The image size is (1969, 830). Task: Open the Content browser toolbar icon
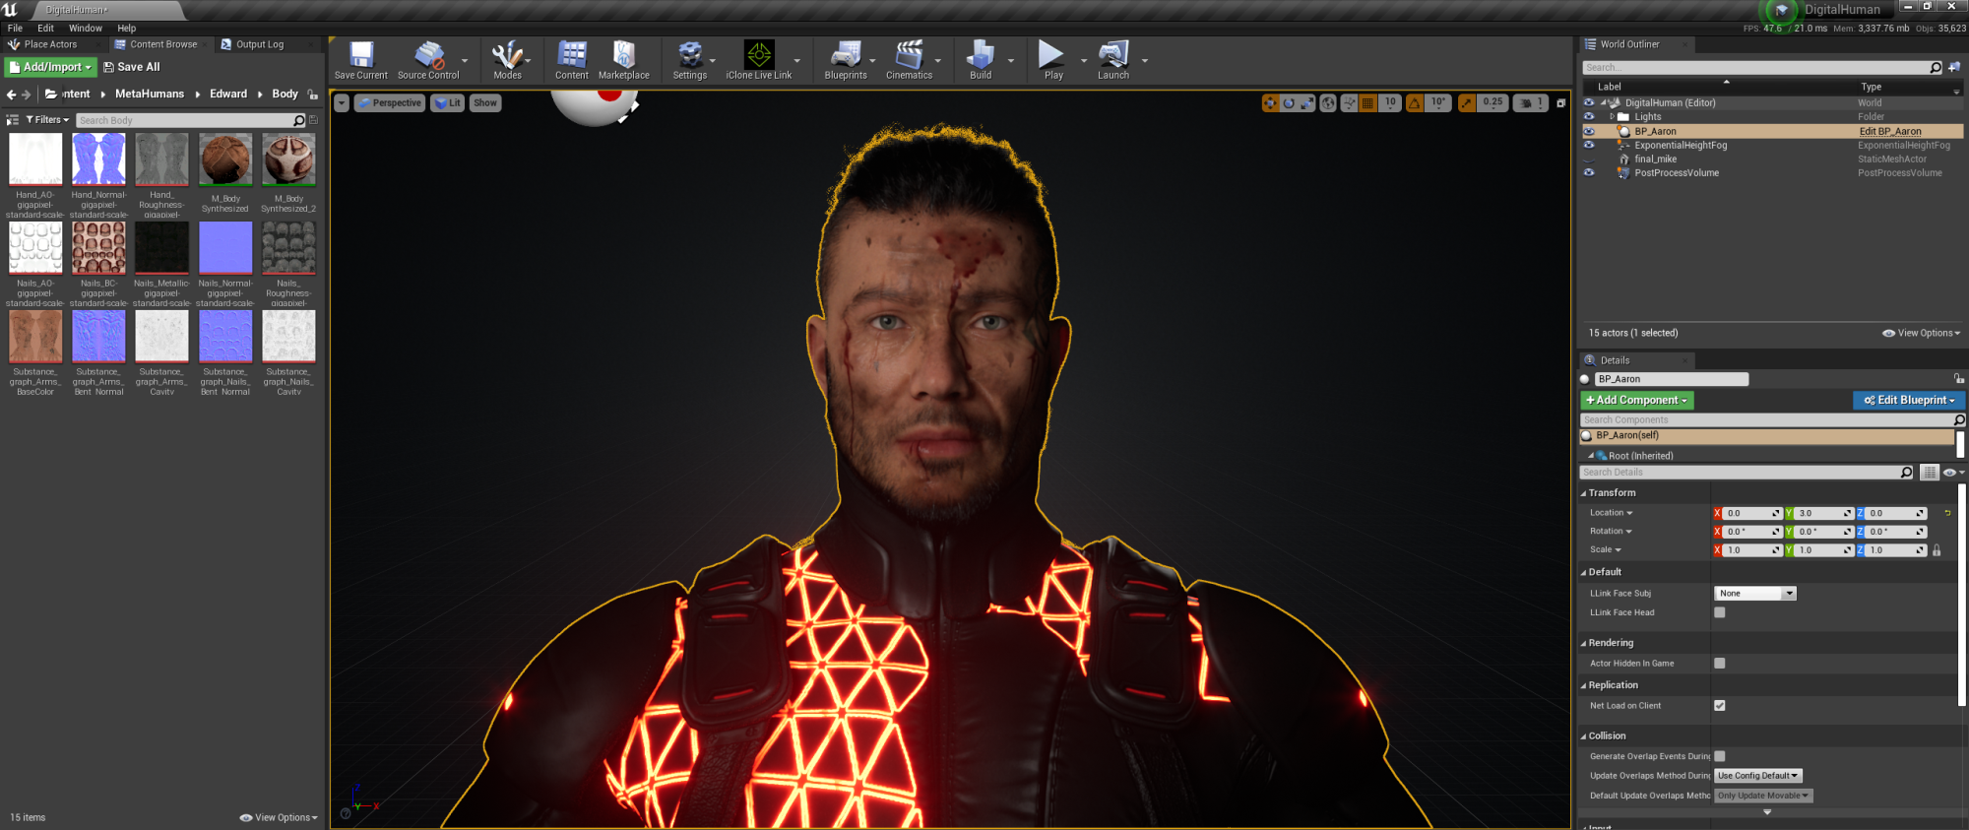click(571, 60)
